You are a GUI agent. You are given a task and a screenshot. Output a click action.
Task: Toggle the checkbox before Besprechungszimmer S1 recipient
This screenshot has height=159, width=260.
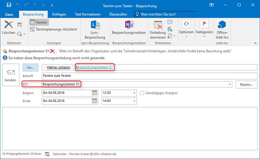[x=73, y=67]
